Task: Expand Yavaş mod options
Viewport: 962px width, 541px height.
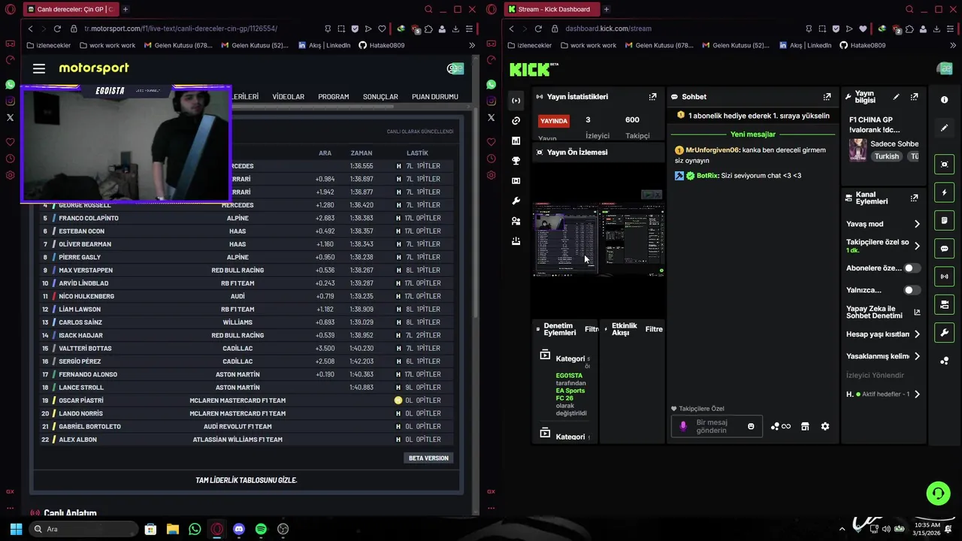Action: (917, 224)
